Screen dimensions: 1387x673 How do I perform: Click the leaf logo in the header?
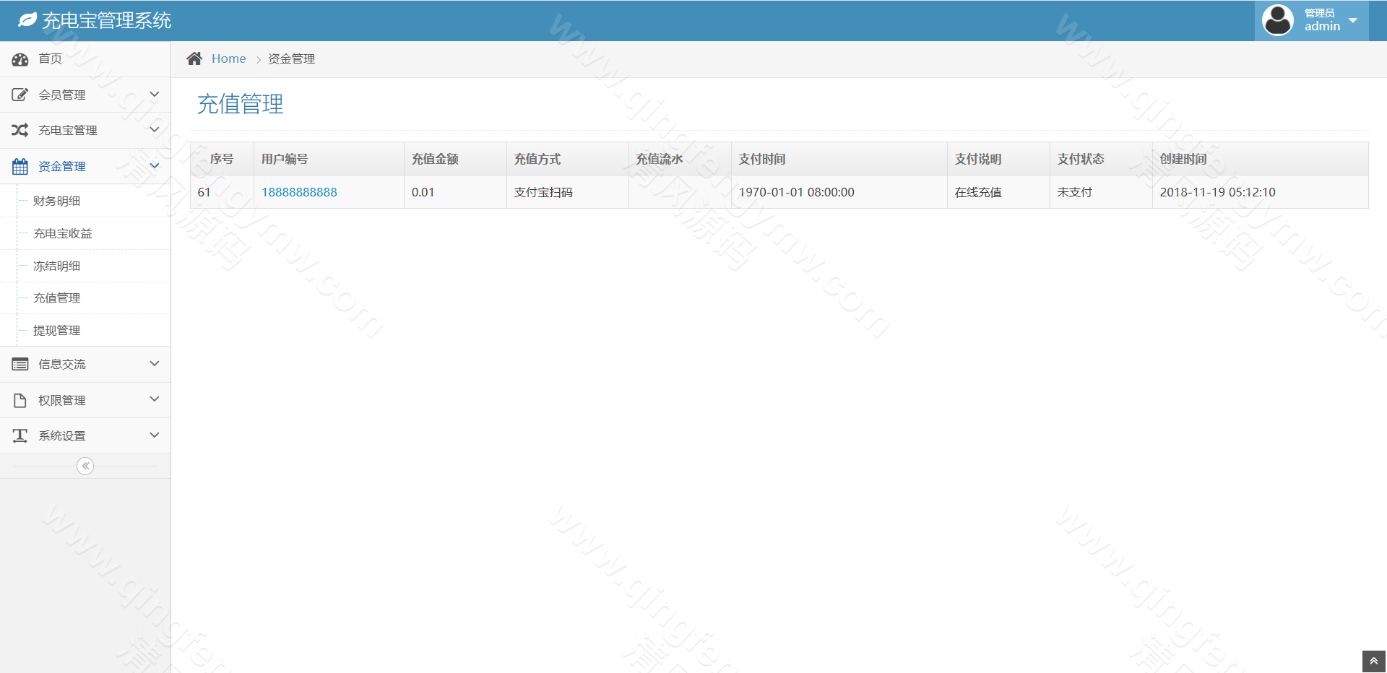(x=27, y=19)
